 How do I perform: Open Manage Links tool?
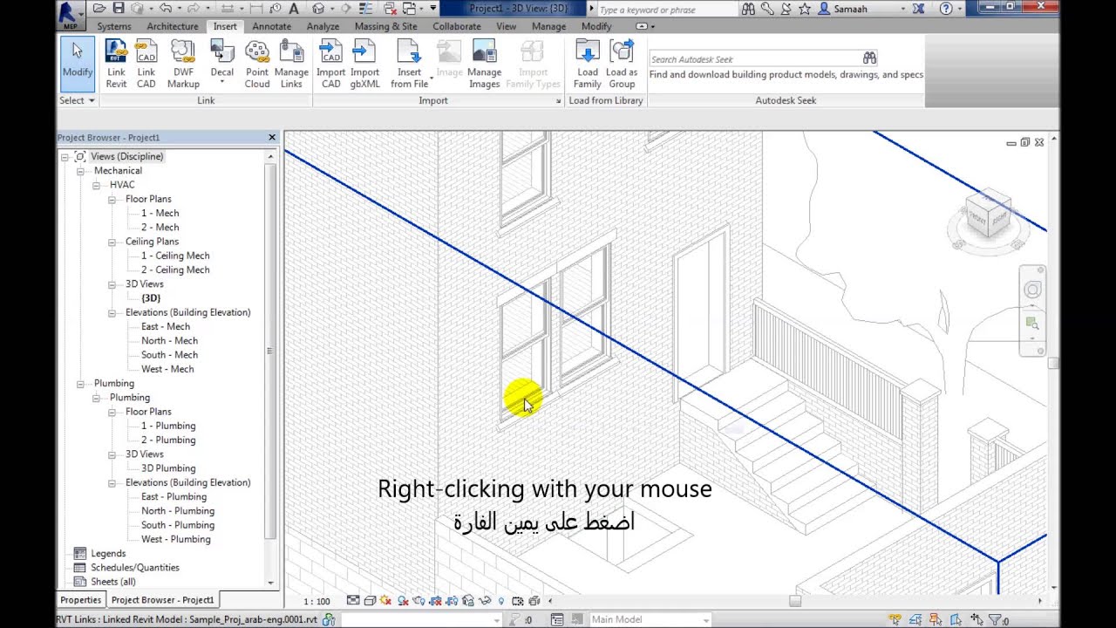pos(291,64)
